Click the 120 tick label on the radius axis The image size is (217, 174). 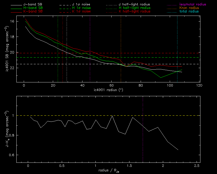(199, 85)
